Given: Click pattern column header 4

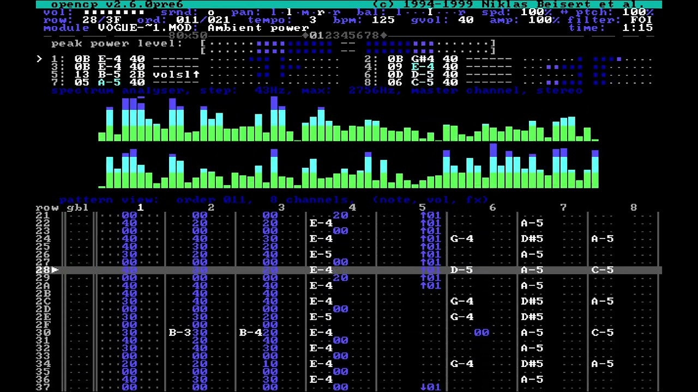Looking at the screenshot, I should point(352,207).
